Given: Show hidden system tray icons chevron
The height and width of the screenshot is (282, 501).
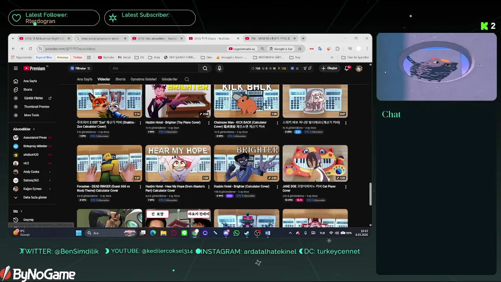Looking at the screenshot, I should click(290, 233).
